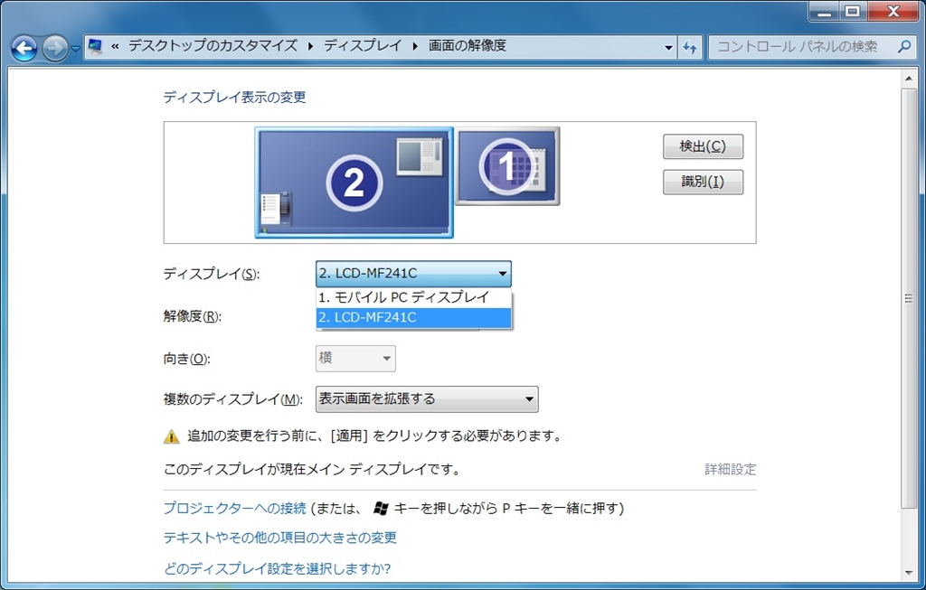Click the 検出(C) detect button

(x=703, y=146)
